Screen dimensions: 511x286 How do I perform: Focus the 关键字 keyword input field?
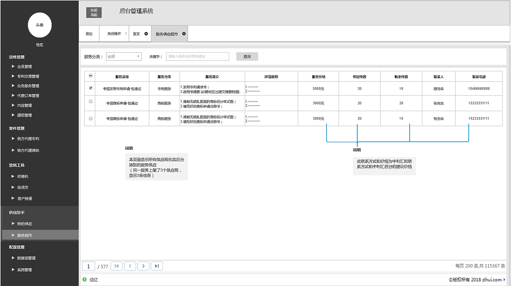[198, 57]
